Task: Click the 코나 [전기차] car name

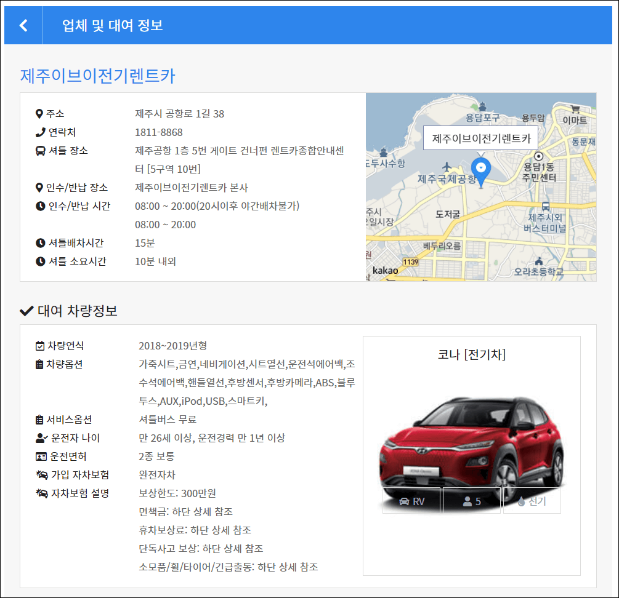Action: coord(472,354)
